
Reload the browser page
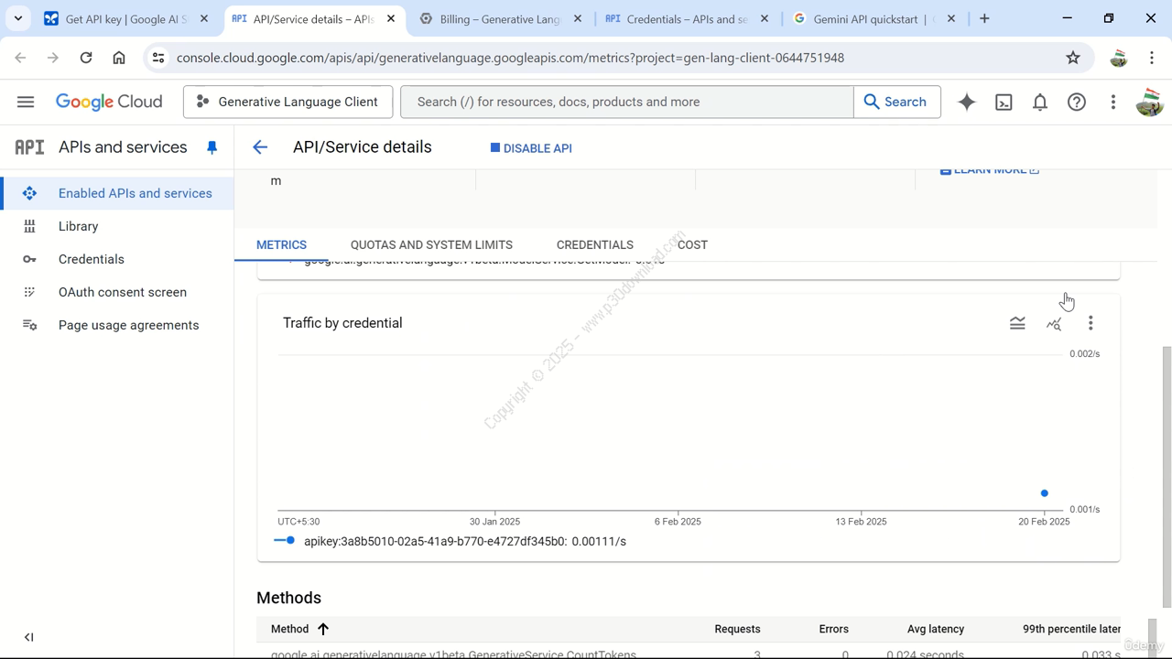86,58
